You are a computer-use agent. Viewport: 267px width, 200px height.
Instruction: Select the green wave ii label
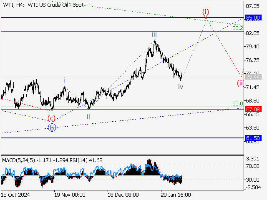click(x=88, y=116)
